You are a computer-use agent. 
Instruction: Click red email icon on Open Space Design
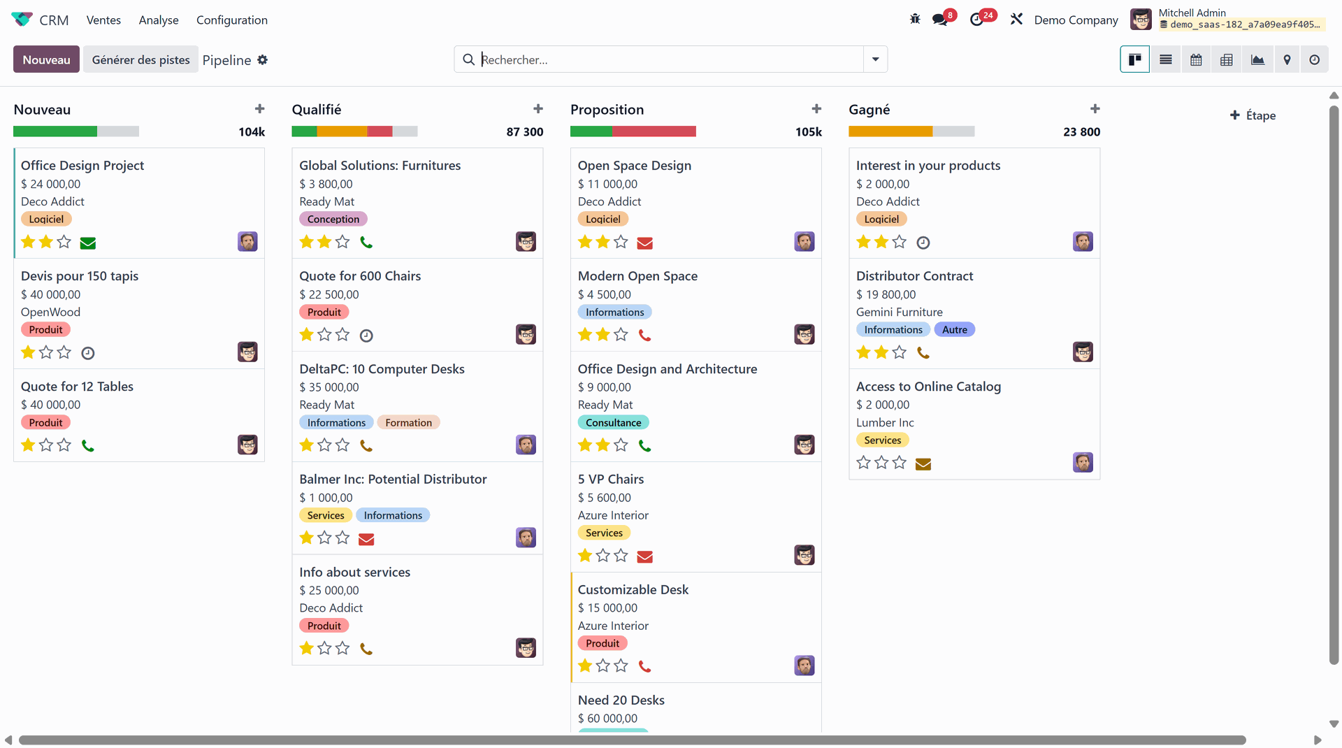tap(645, 243)
